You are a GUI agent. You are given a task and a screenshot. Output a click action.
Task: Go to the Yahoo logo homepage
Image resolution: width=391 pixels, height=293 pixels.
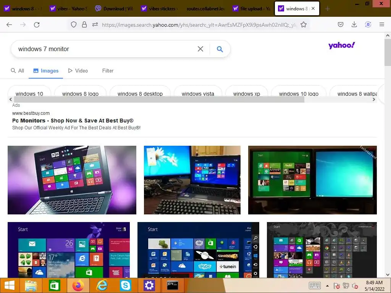coord(342,45)
